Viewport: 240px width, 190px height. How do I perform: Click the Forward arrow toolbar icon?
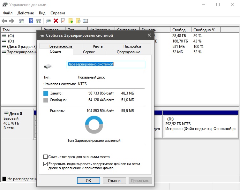tap(11, 21)
